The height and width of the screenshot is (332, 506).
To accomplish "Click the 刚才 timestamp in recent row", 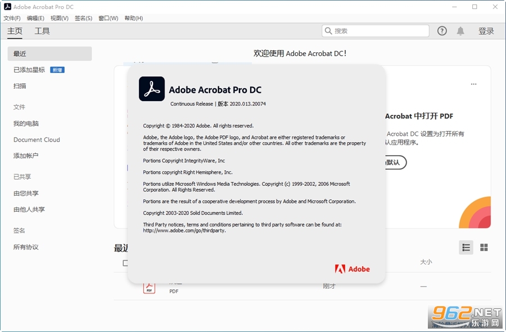I will coord(329,286).
